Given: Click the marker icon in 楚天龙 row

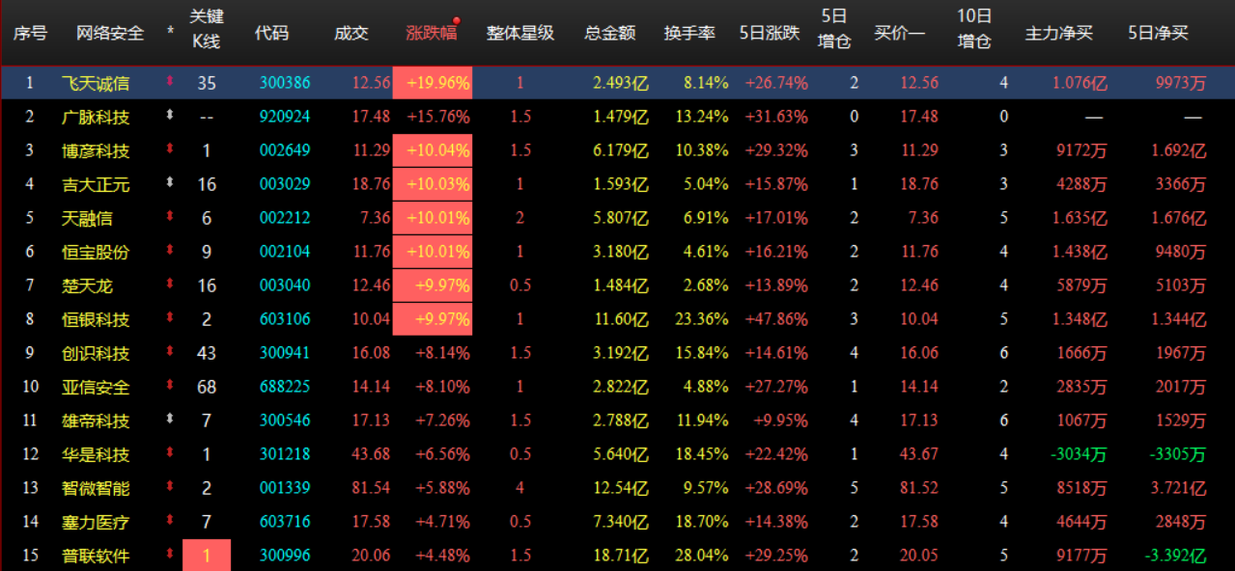Looking at the screenshot, I should pos(170,285).
